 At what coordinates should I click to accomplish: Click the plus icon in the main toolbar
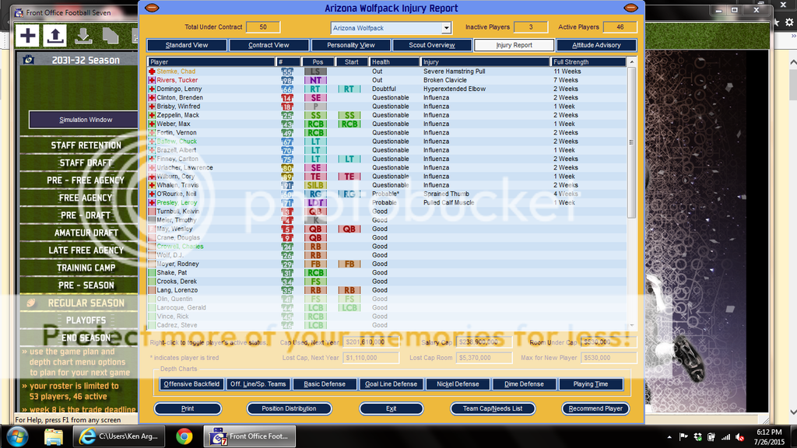point(28,35)
